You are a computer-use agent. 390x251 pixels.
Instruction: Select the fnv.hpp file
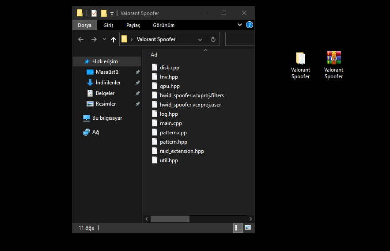tap(169, 77)
